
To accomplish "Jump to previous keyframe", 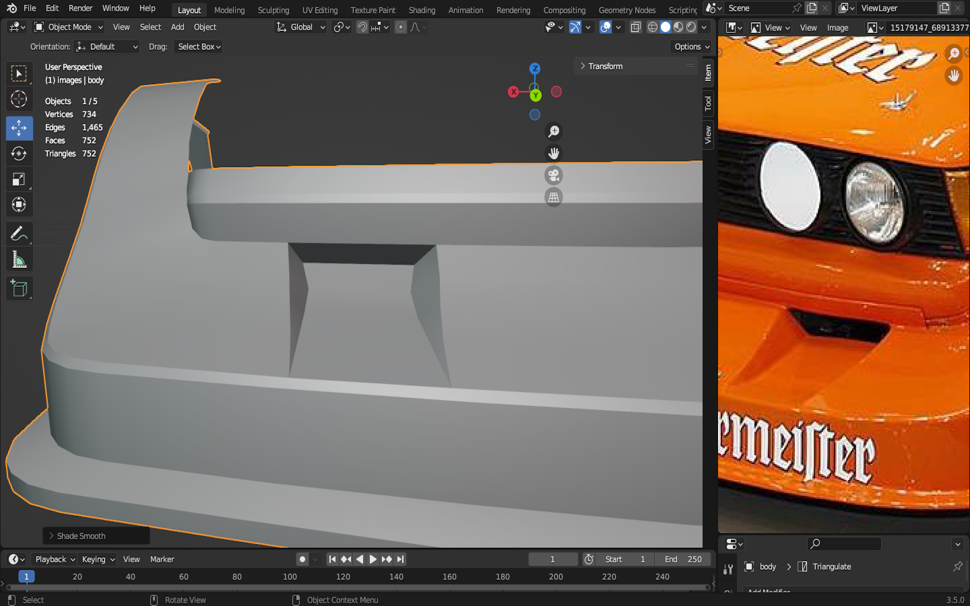I will coord(346,559).
